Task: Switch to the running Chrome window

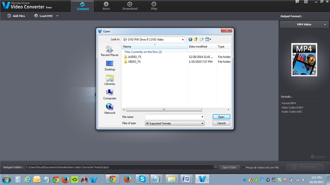Action: (112, 179)
